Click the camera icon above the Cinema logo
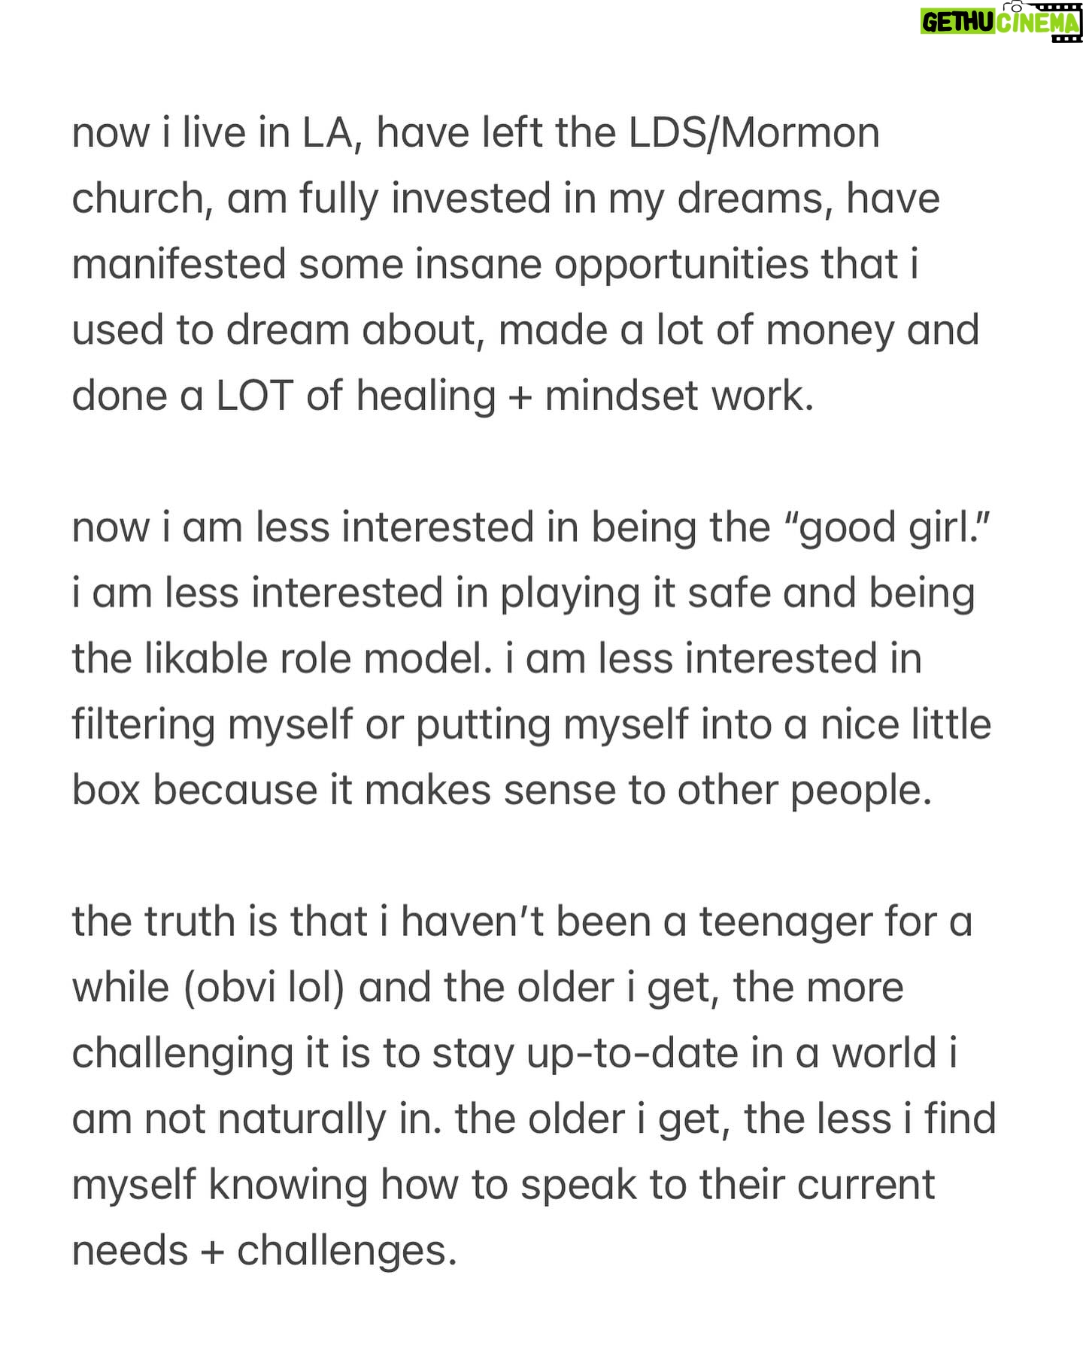Image resolution: width=1083 pixels, height=1354 pixels. 1017,7
